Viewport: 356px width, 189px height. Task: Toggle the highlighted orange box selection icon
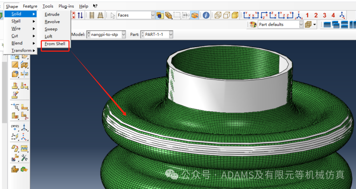tap(194, 15)
